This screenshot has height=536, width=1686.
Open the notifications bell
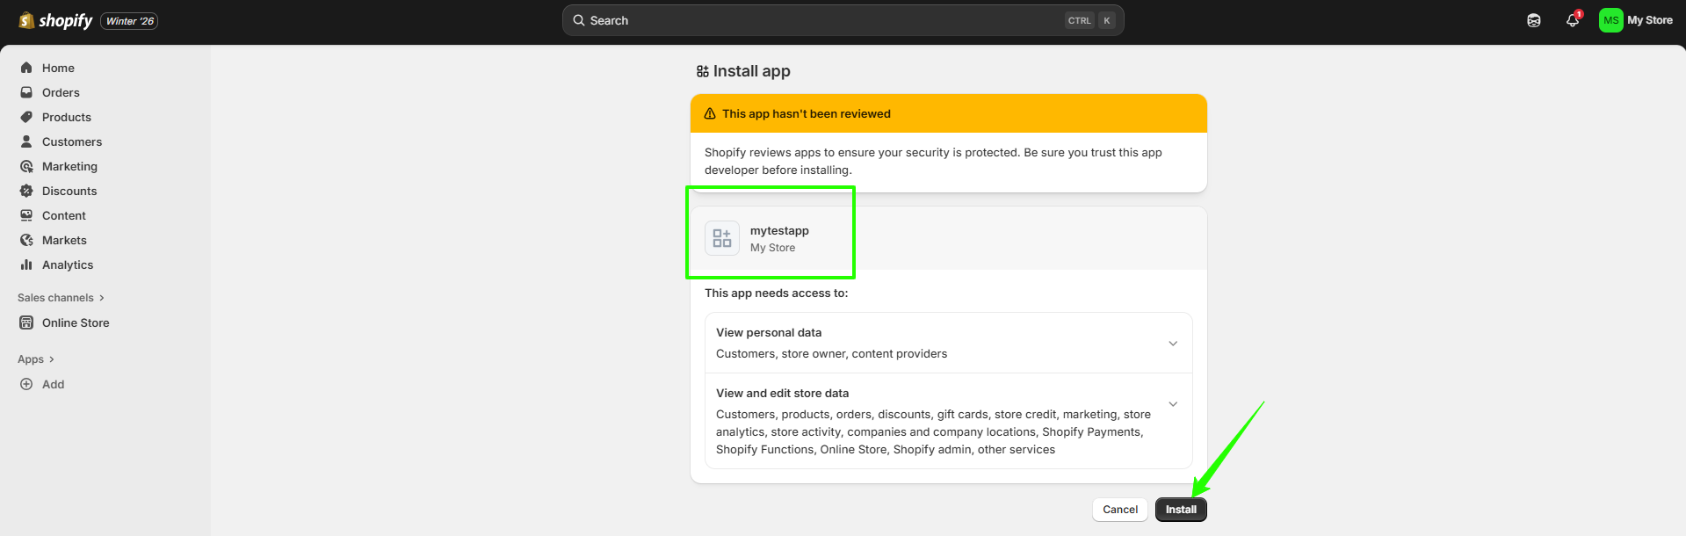[x=1572, y=20]
